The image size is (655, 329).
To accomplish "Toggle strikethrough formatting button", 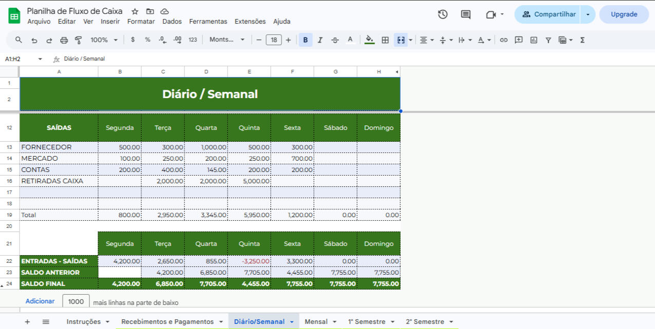I will pyautogui.click(x=335, y=40).
